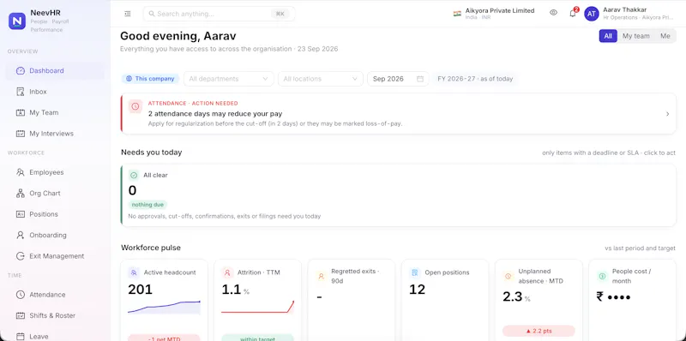Select the Me scope toggle

pyautogui.click(x=665, y=36)
